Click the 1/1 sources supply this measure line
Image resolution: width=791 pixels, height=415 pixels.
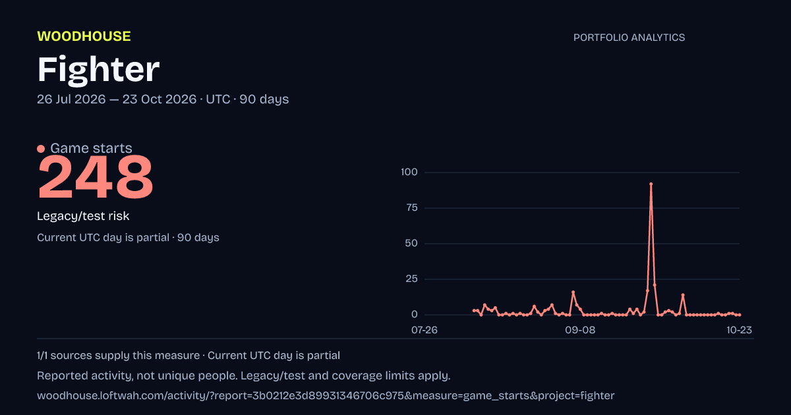[x=189, y=356]
